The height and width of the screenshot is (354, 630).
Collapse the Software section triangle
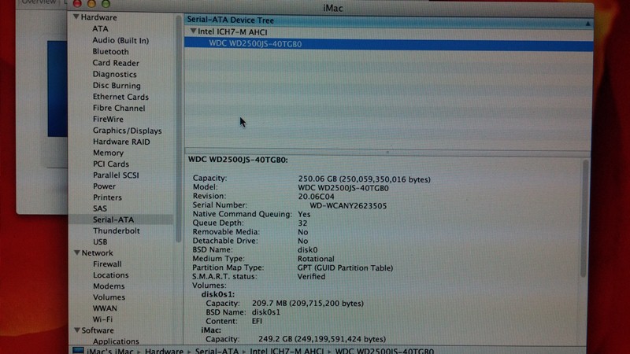click(x=76, y=330)
